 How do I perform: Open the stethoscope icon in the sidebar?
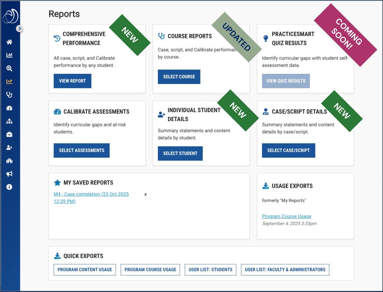[9, 95]
